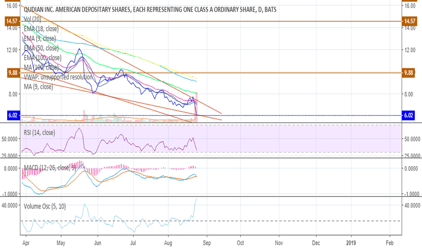Click the 40.0000 Volume Osc value on right scale
The height and width of the screenshot is (249, 422).
click(x=412, y=206)
